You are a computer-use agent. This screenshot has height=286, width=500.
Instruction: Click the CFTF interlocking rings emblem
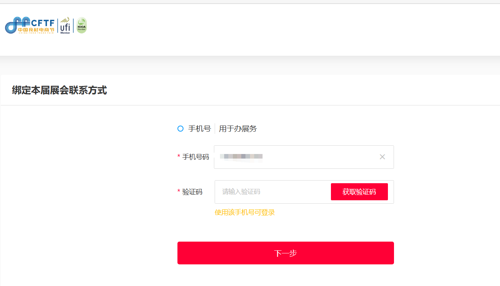coord(14,25)
